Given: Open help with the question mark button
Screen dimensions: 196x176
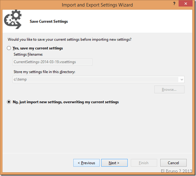Looking at the screenshot, I should pos(173,5).
